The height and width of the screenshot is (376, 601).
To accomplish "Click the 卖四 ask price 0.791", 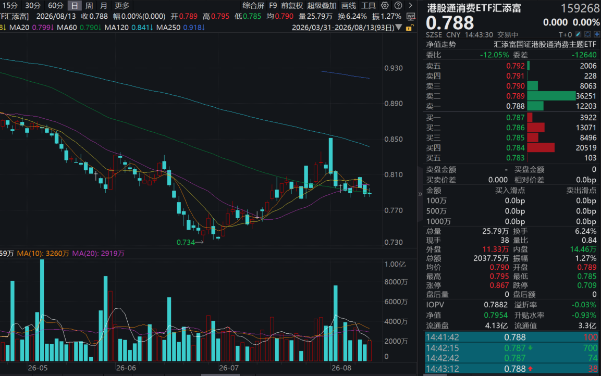I will (x=515, y=76).
